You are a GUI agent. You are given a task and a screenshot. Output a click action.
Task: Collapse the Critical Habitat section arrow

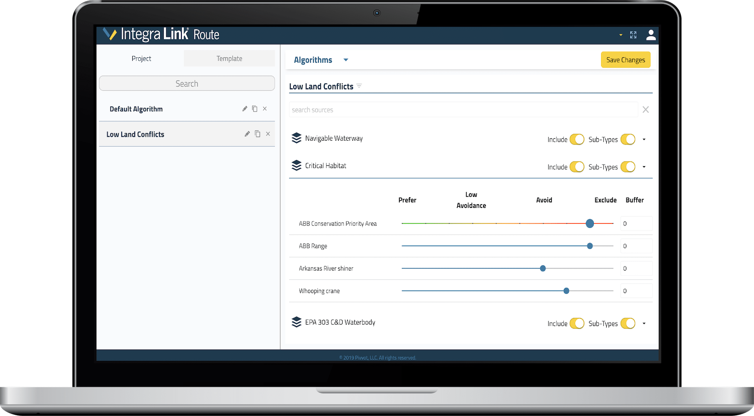point(644,167)
